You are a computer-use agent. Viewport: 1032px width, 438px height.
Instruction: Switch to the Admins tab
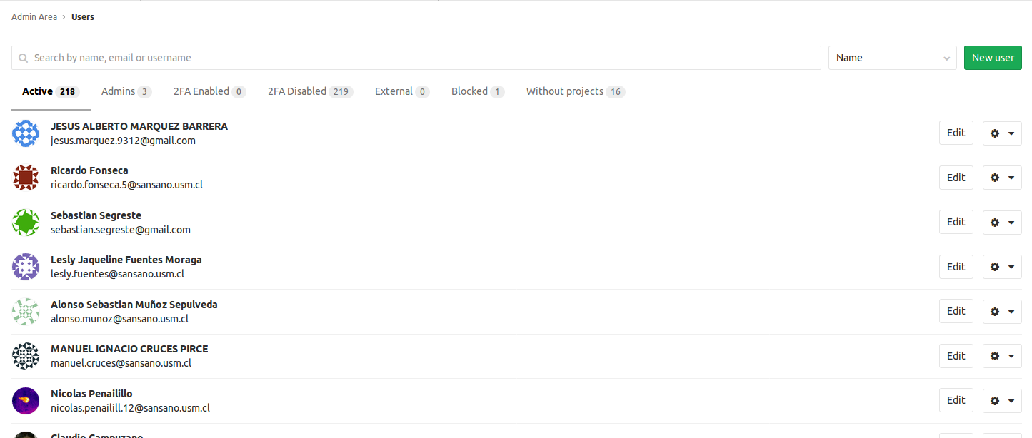126,91
